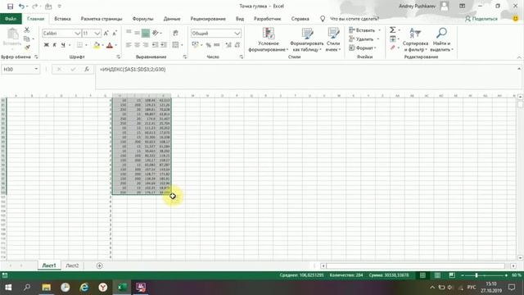Open Windows Start menu
Screen dimensions: 524x295
click(x=8, y=288)
